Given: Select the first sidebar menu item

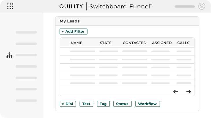Looking at the screenshot, I should click(x=26, y=32).
